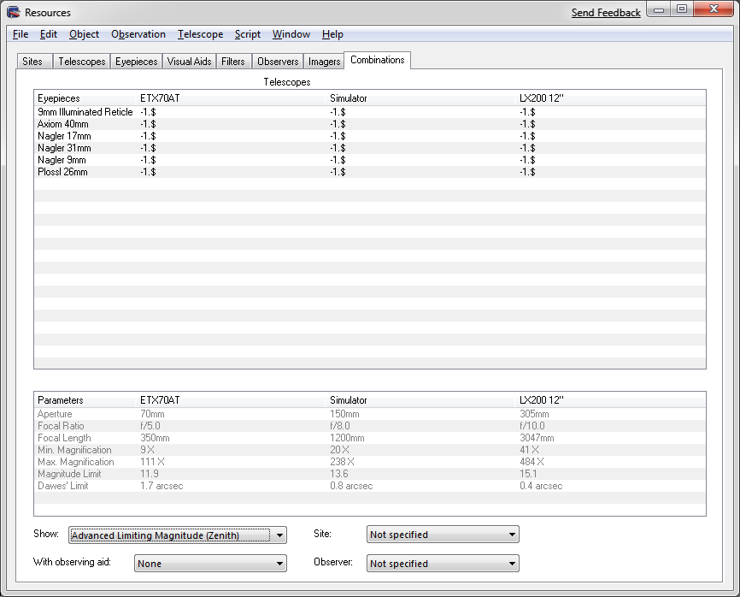Select the Plossl 26mm eyepiece row
This screenshot has height=597, width=740.
pyautogui.click(x=370, y=172)
